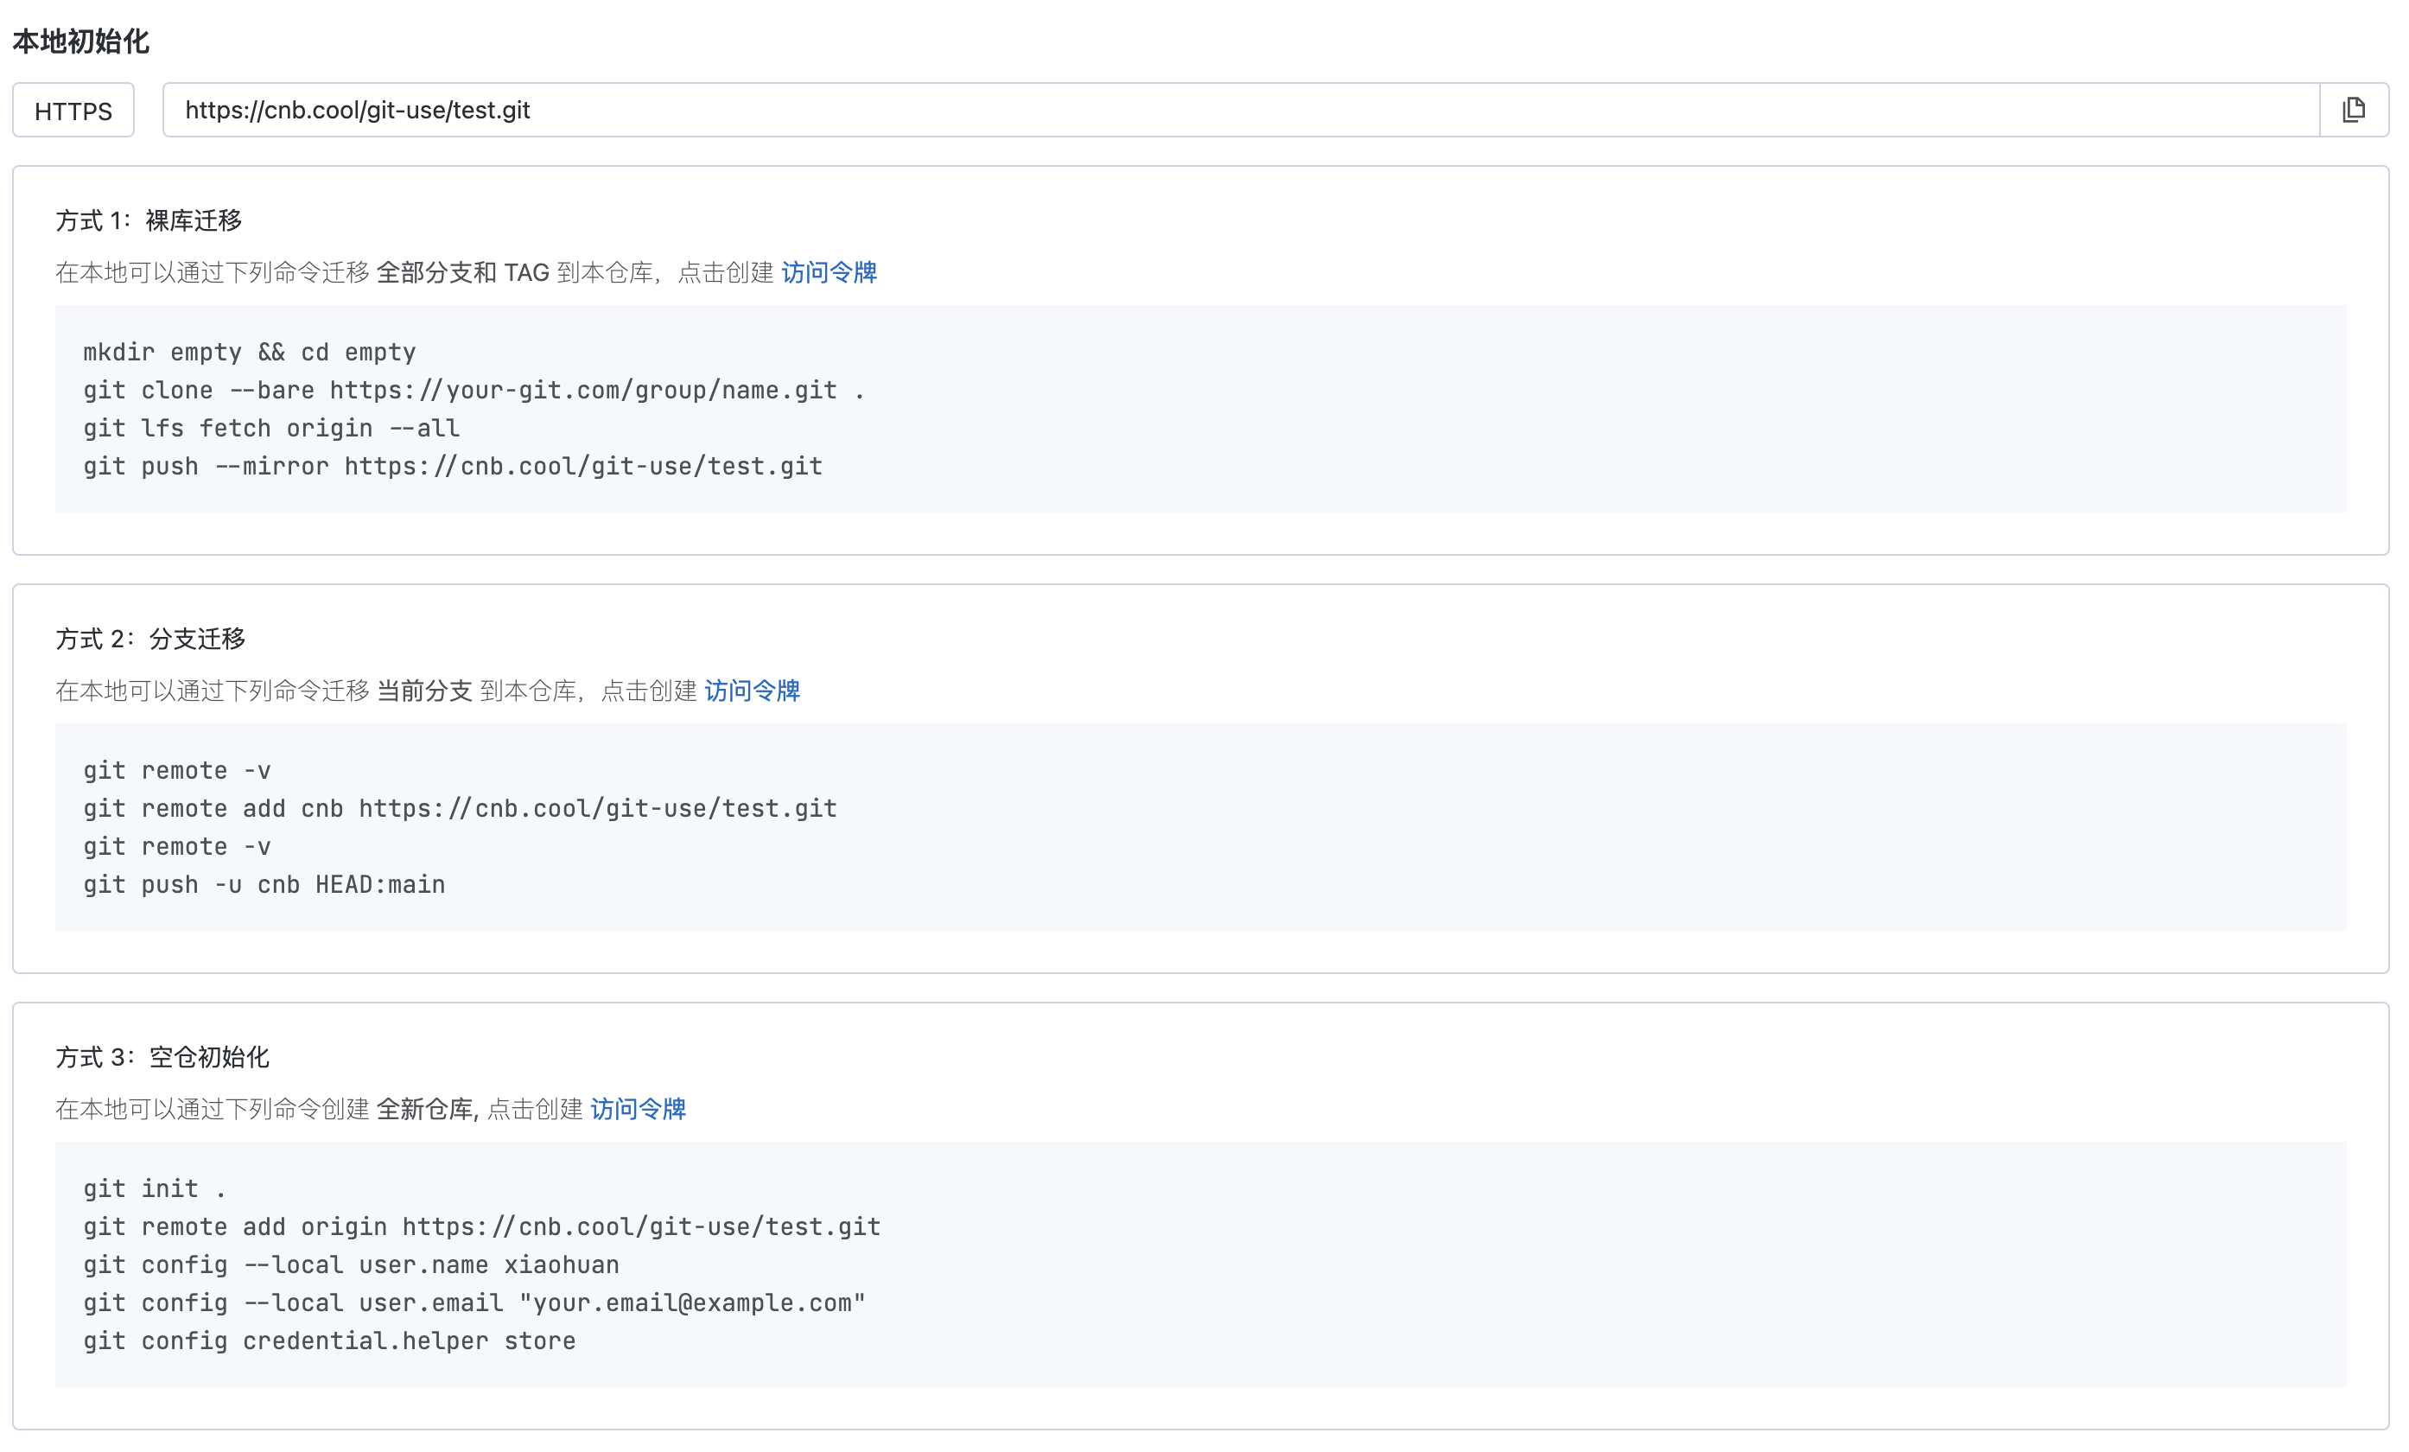Image resolution: width=2409 pixels, height=1452 pixels.
Task: Open 访问令牌 link under 方式 3 空仓初始化
Action: click(x=638, y=1109)
